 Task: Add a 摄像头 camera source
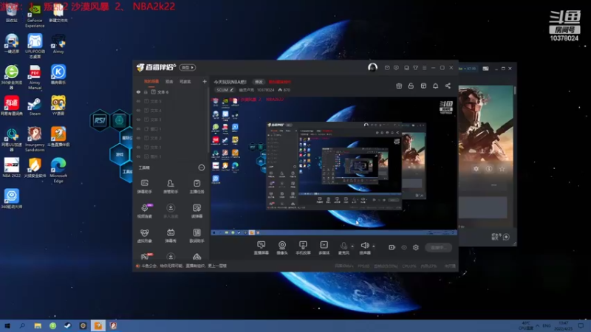282,248
